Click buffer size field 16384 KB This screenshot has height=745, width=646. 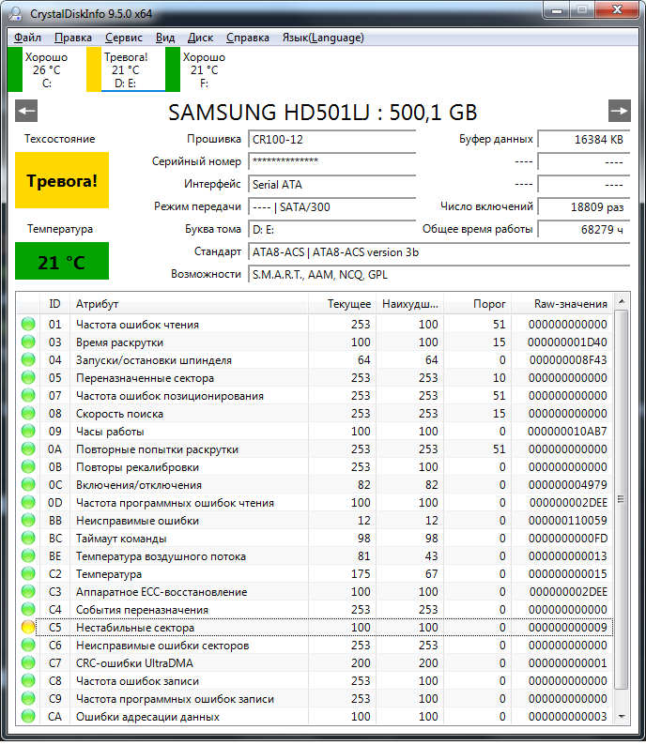pos(584,139)
